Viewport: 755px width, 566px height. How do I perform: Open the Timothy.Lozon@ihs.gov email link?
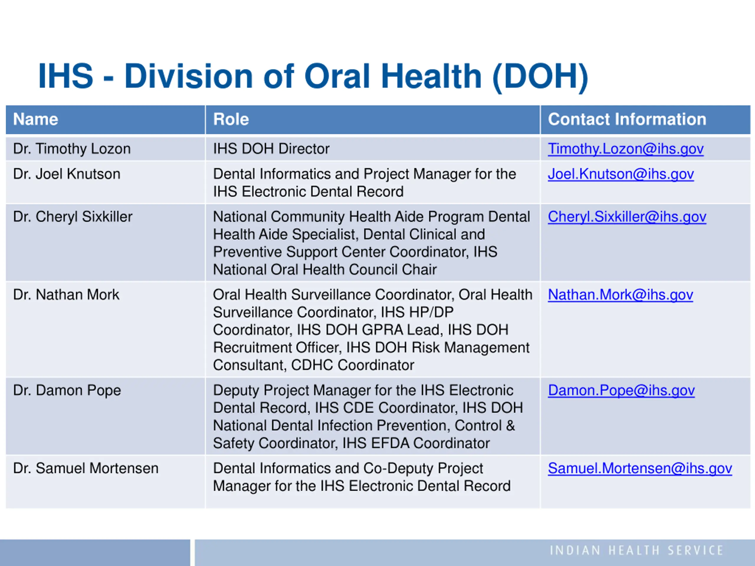tap(626, 149)
